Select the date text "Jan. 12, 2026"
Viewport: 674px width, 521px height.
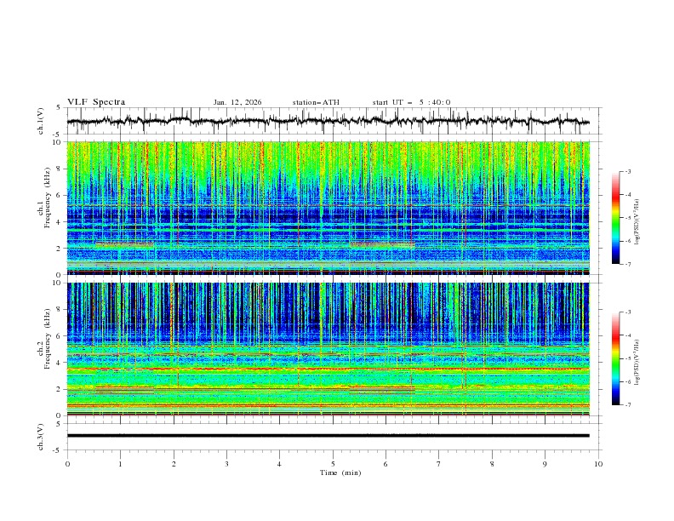pos(237,102)
